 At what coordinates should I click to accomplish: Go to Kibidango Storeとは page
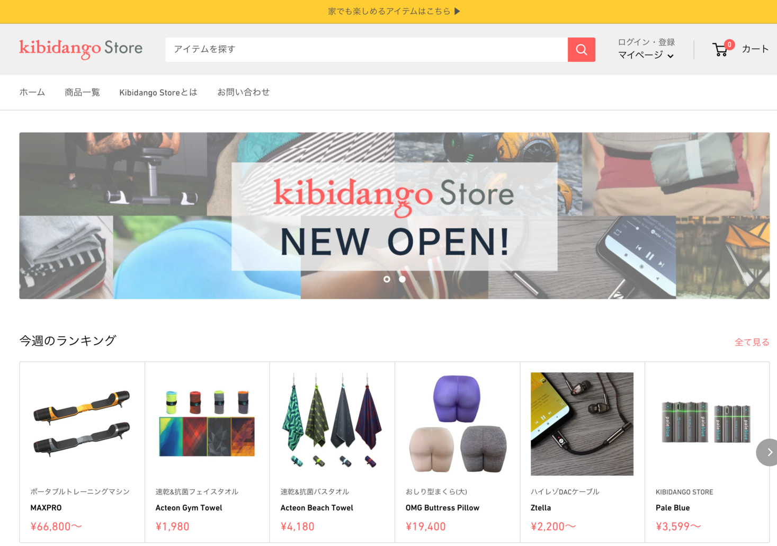pos(158,92)
